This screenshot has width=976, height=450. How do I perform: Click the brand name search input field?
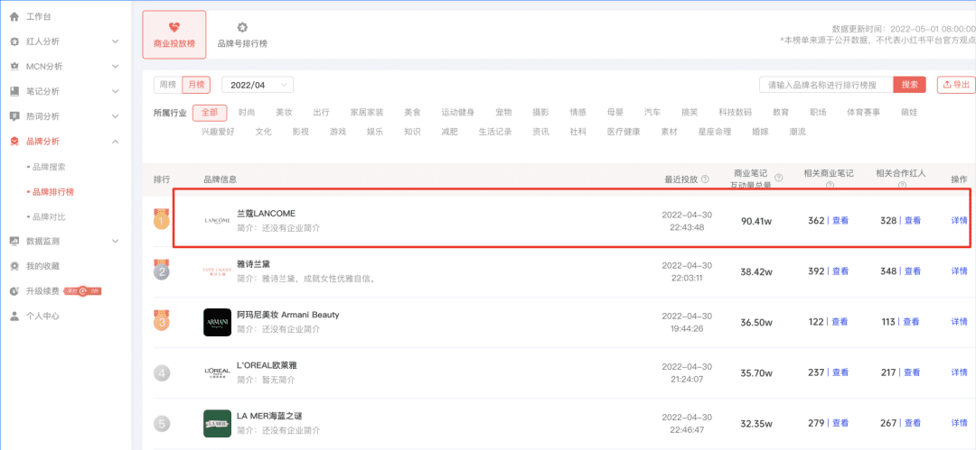(826, 85)
